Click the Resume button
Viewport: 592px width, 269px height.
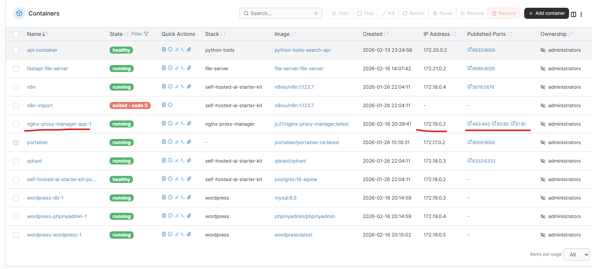pos(472,13)
